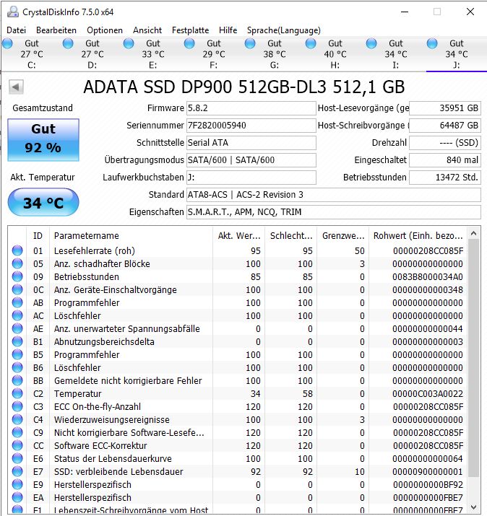Click the Drehzahl value ---- (SSD)
This screenshot has width=487, height=516.
point(445,143)
